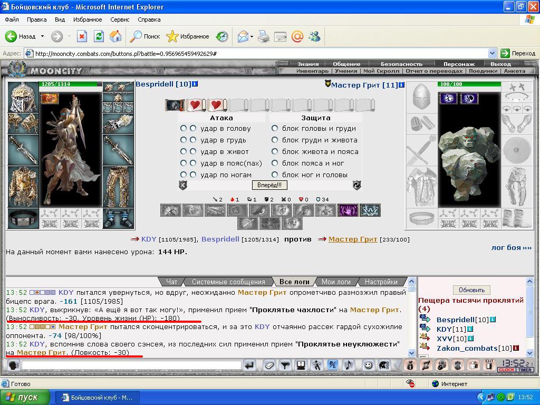The image size is (540, 405).
Task: Click Мастер Грит's HP bar 100/100
Action: click(x=469, y=84)
